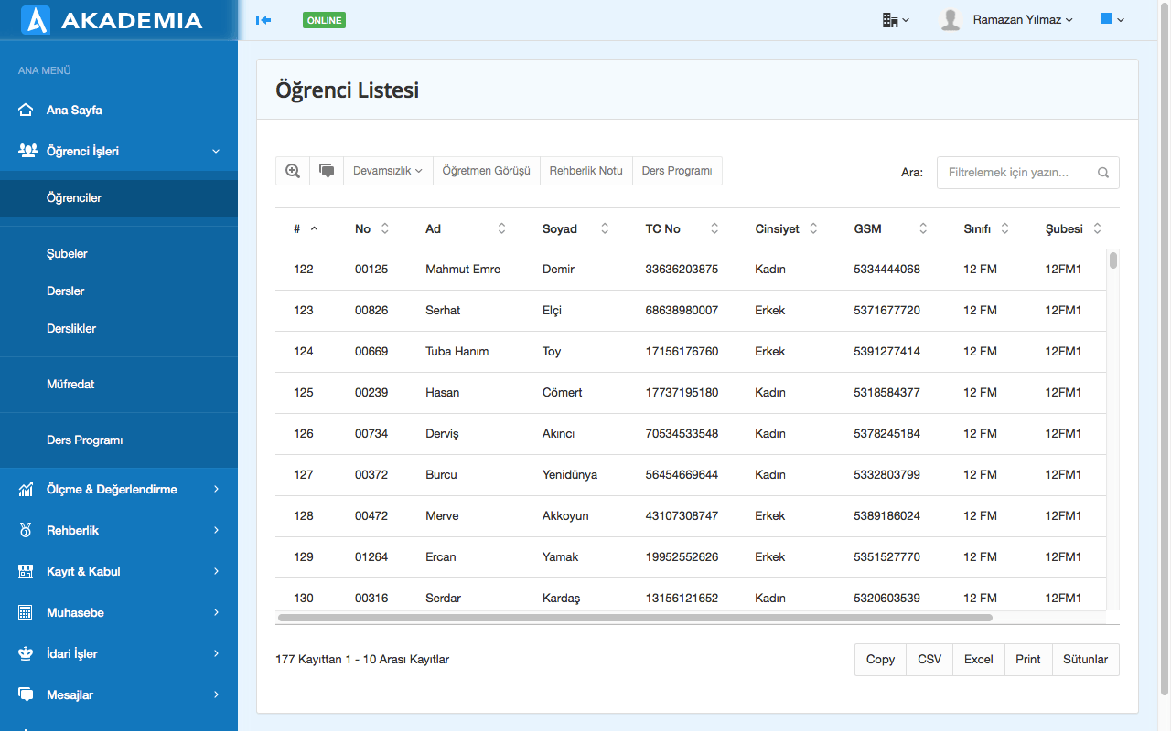Viewport: 1171px width, 731px height.
Task: Open the blue theme color swatch
Action: coord(1112,19)
